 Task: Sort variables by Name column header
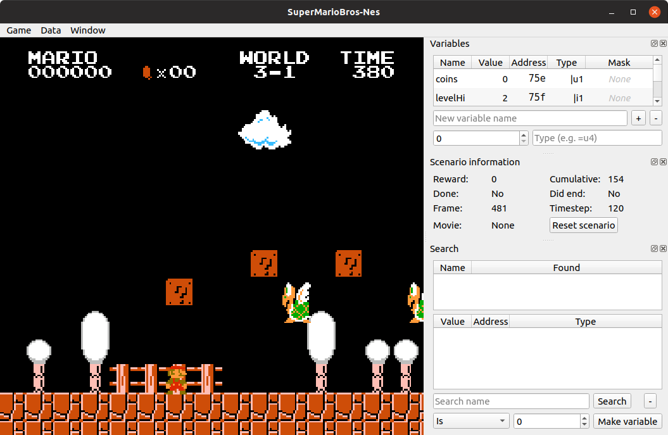[x=453, y=63]
